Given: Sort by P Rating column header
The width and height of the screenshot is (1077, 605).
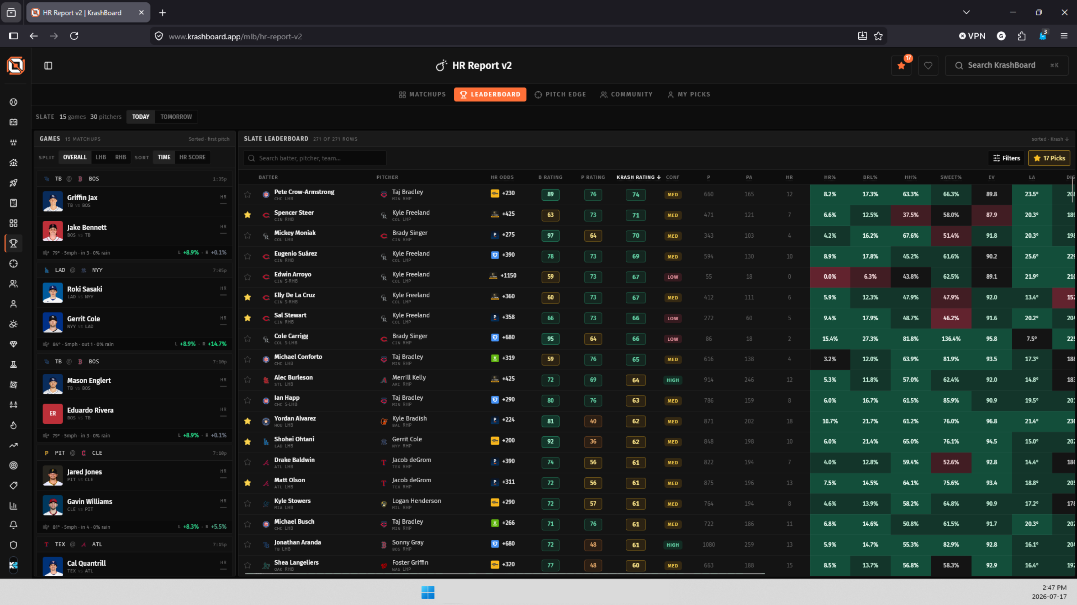Looking at the screenshot, I should click(593, 177).
